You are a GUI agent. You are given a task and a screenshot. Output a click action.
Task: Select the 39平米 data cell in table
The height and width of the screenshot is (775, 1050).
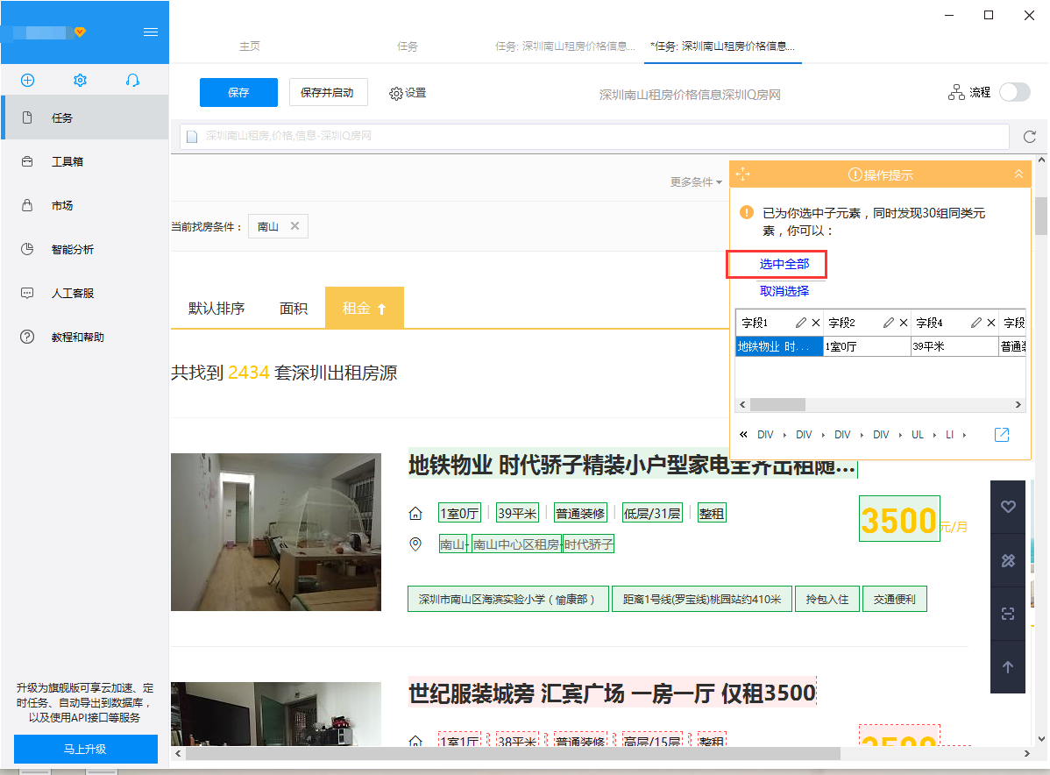[x=955, y=346]
